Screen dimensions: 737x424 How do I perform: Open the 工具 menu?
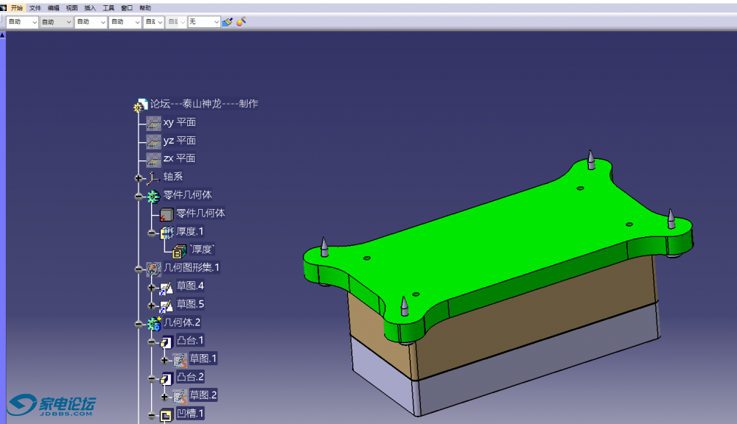pyautogui.click(x=108, y=7)
